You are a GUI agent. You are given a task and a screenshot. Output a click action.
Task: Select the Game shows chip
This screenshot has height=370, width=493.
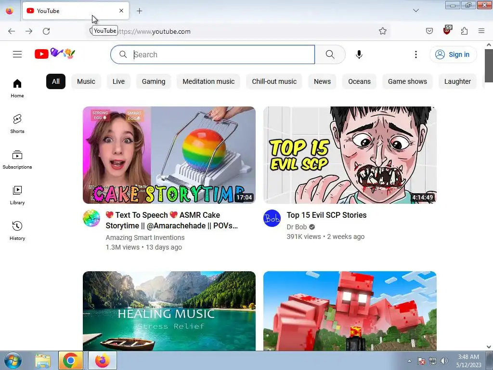click(407, 81)
